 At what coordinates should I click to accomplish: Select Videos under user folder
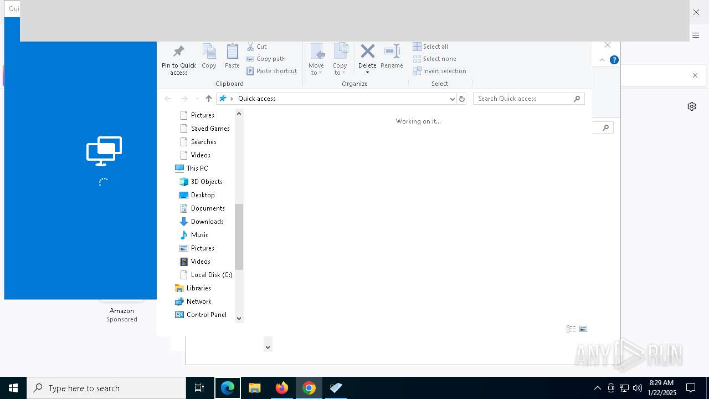click(x=195, y=155)
